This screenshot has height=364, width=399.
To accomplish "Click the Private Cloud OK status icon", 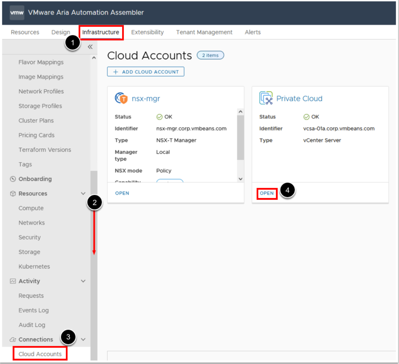I will point(306,117).
